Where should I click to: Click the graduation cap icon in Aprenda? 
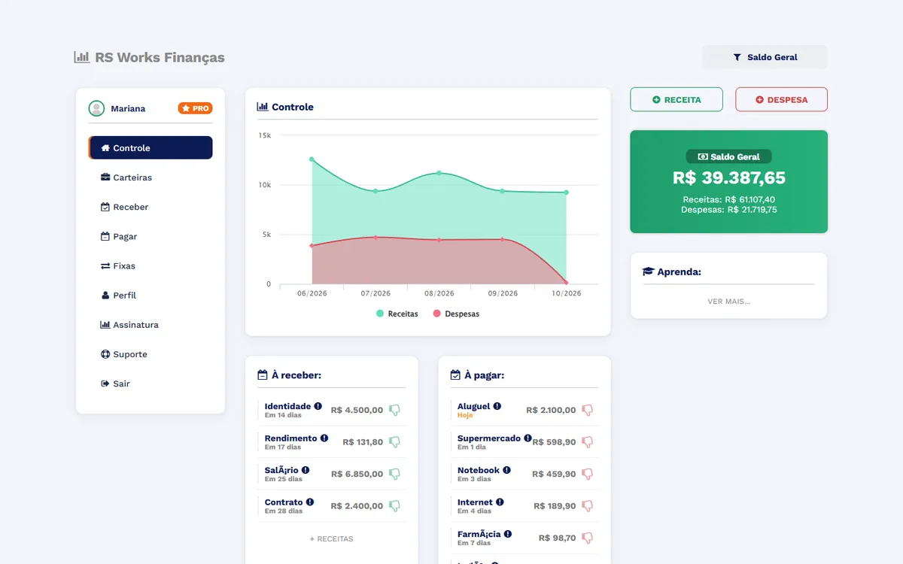(x=648, y=271)
